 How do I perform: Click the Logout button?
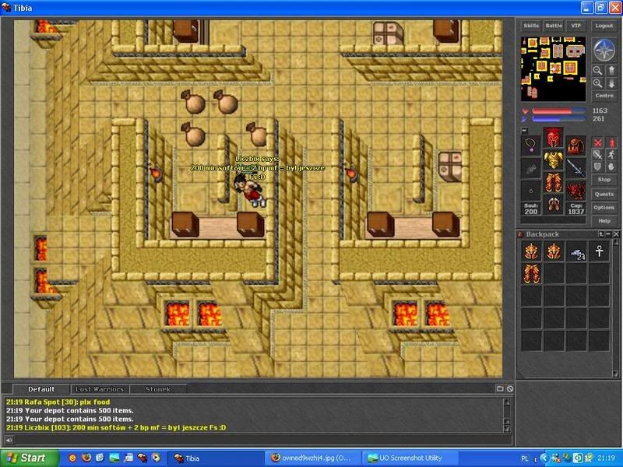(604, 26)
